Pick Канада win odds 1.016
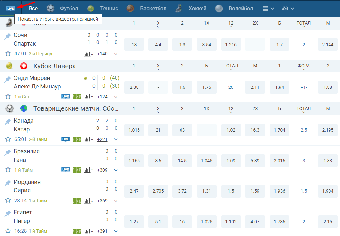The image size is (340, 236). tap(134, 130)
